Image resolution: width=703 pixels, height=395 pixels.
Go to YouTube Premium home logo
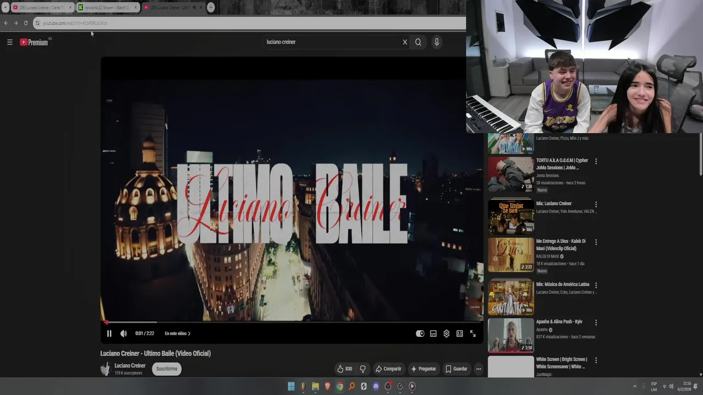[34, 42]
